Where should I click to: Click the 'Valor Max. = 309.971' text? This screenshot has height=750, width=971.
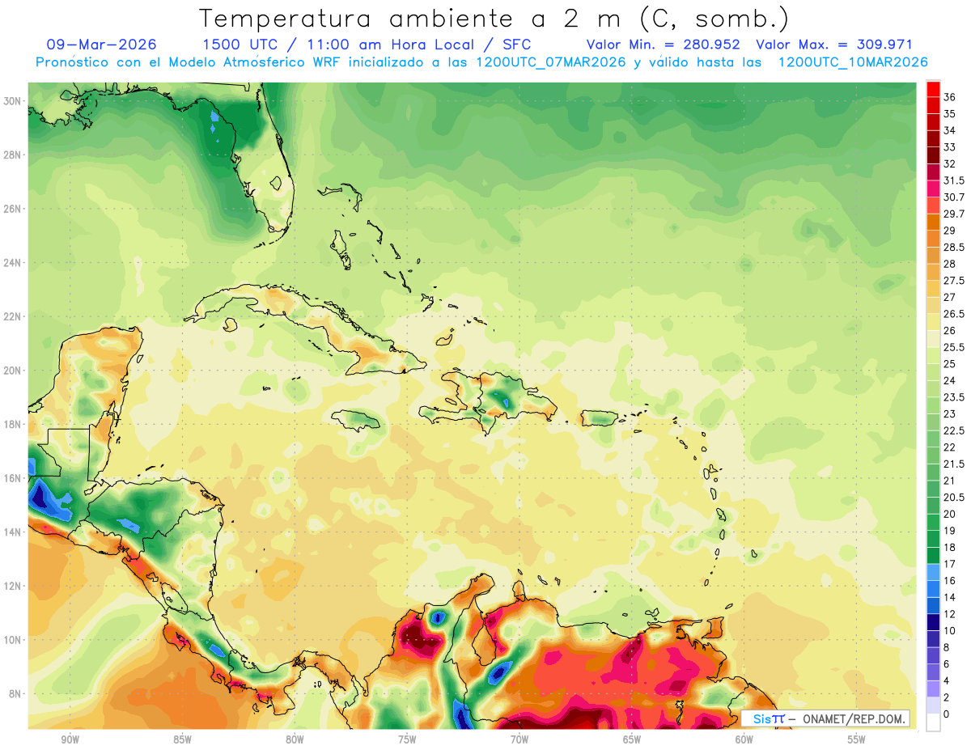(x=833, y=44)
